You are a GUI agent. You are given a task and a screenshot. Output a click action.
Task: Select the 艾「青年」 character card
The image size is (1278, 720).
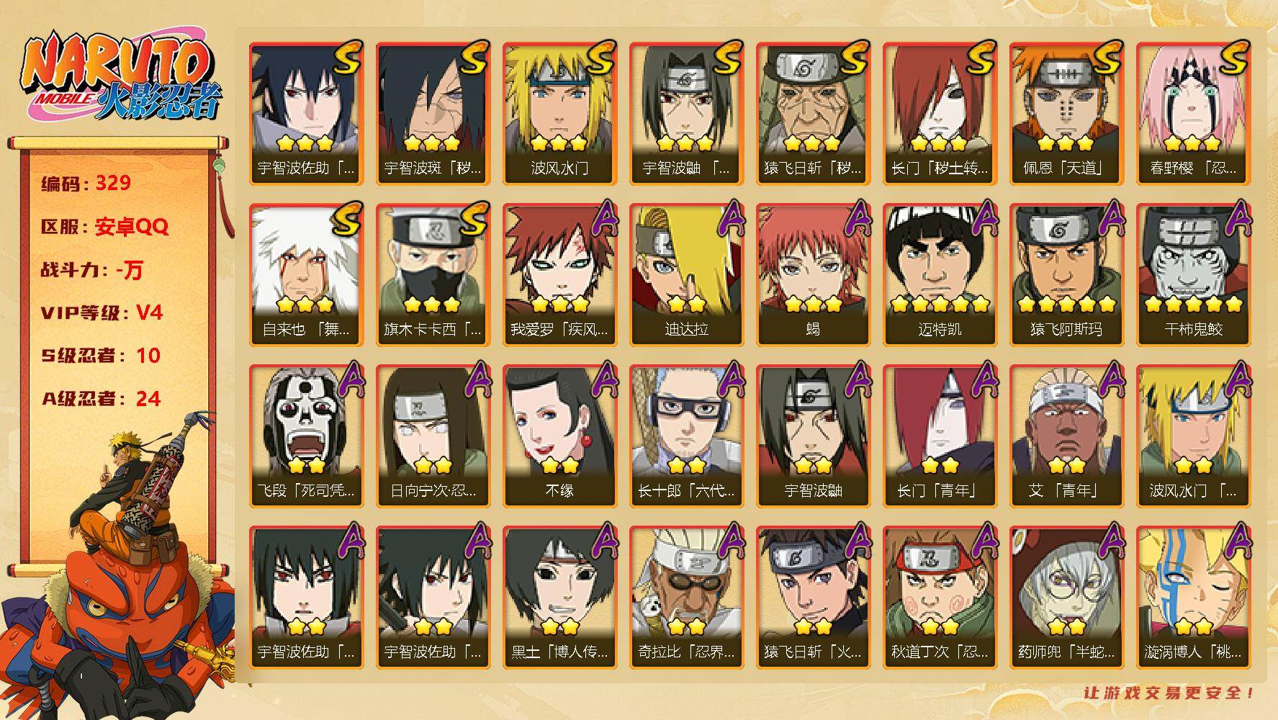click(1066, 436)
